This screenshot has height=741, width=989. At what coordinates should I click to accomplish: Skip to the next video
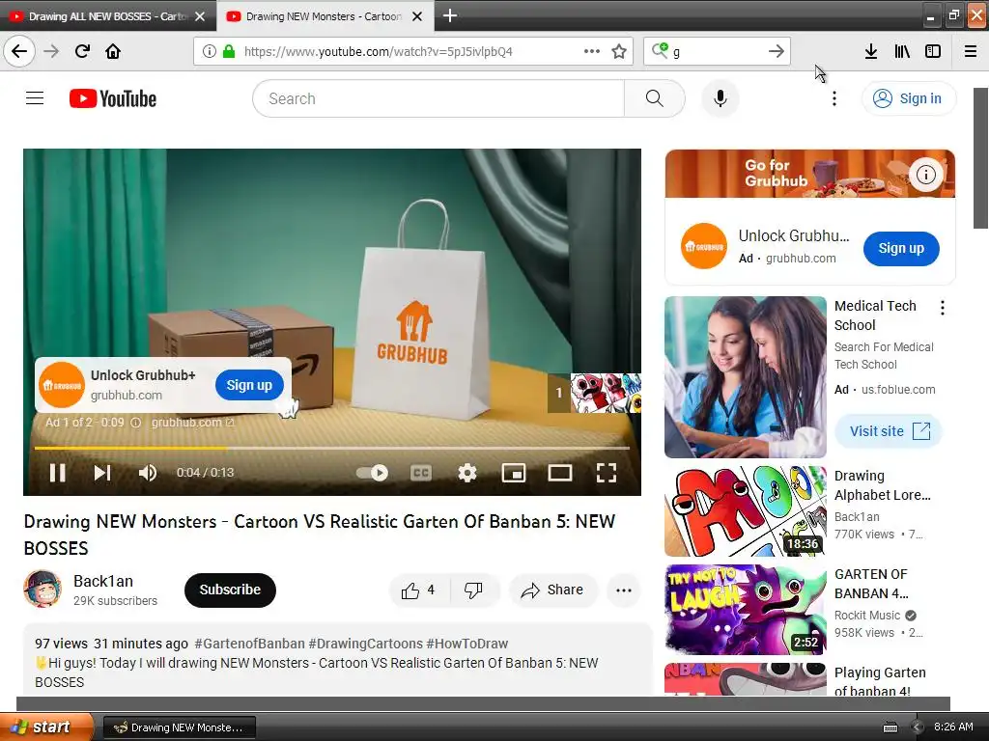pyautogui.click(x=102, y=473)
